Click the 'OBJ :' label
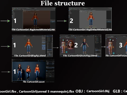The image size is (127, 95). point(80,91)
